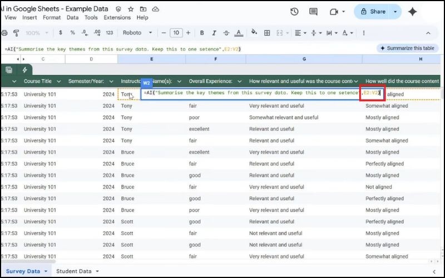The image size is (445, 278).
Task: Open version history clock icon
Action: 294,12
